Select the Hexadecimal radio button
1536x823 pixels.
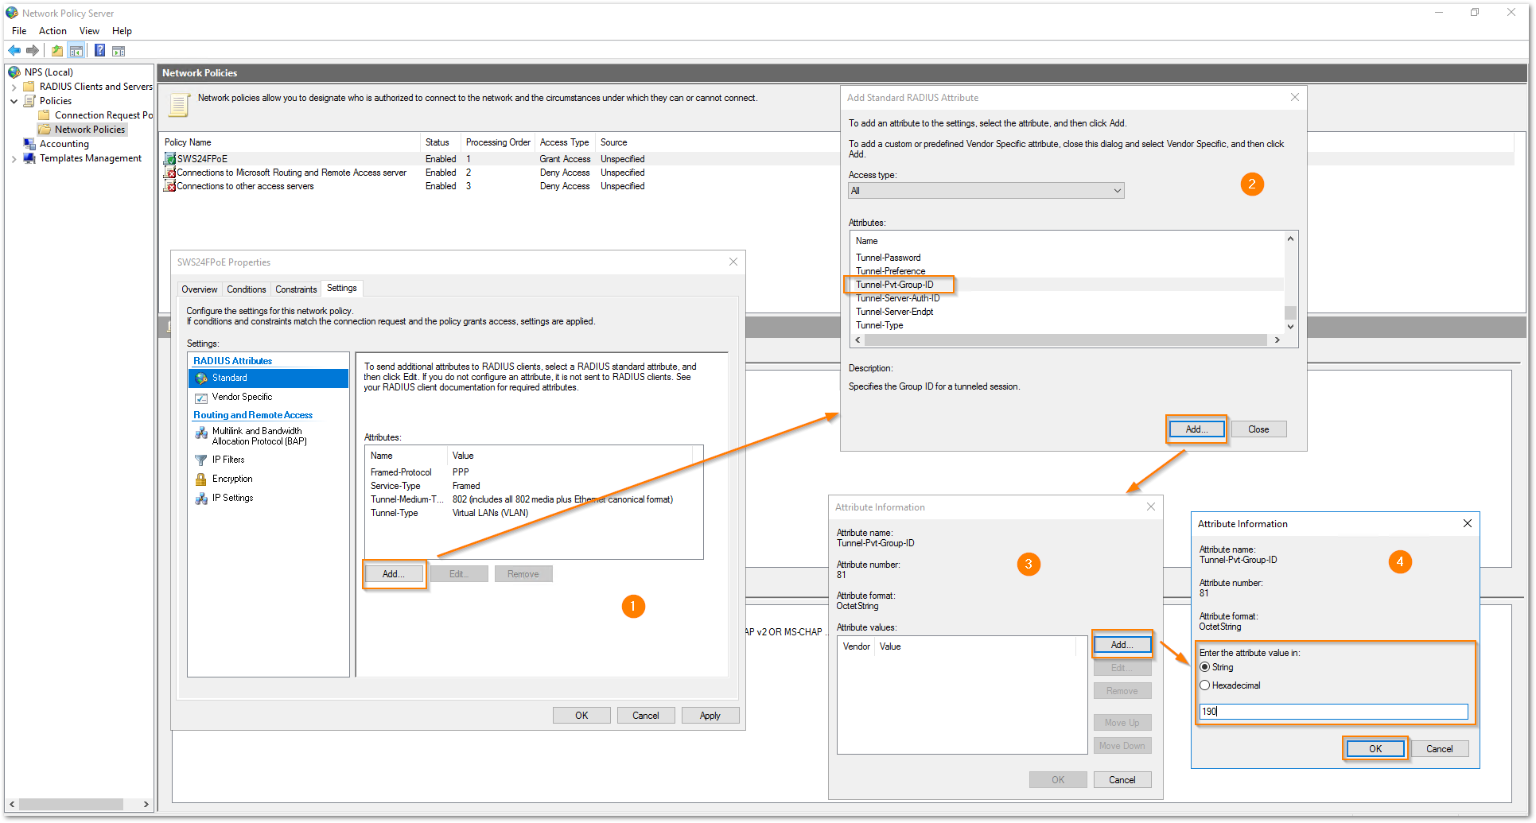pos(1205,685)
